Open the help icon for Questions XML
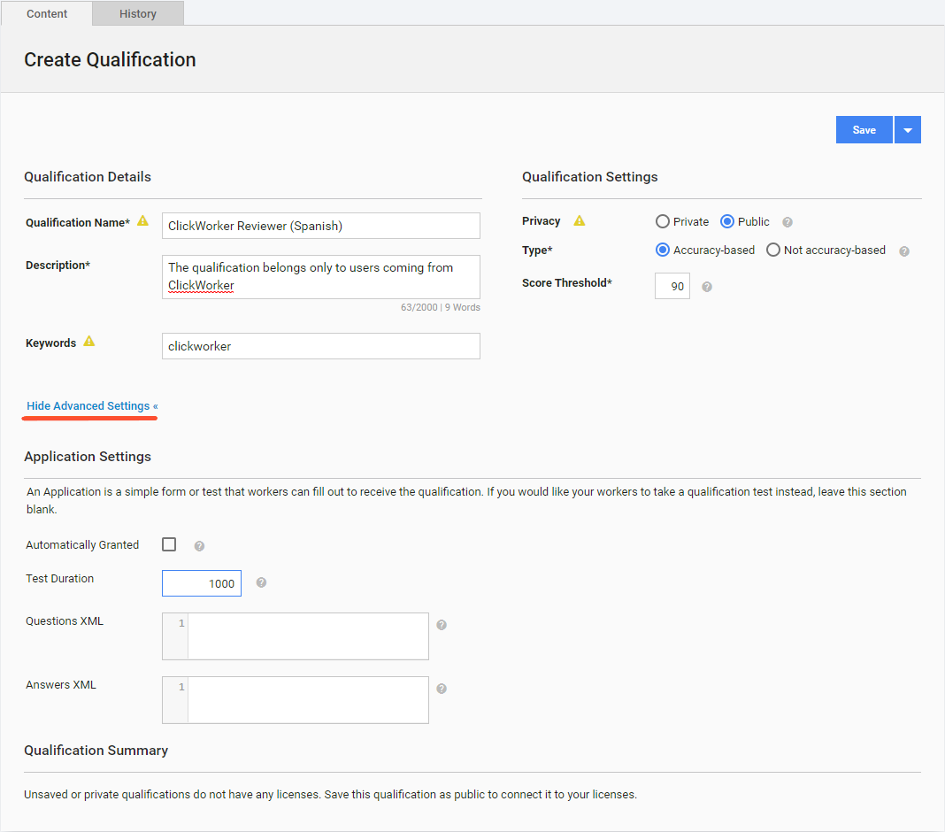Screen dimensions: 945x832 pos(442,625)
